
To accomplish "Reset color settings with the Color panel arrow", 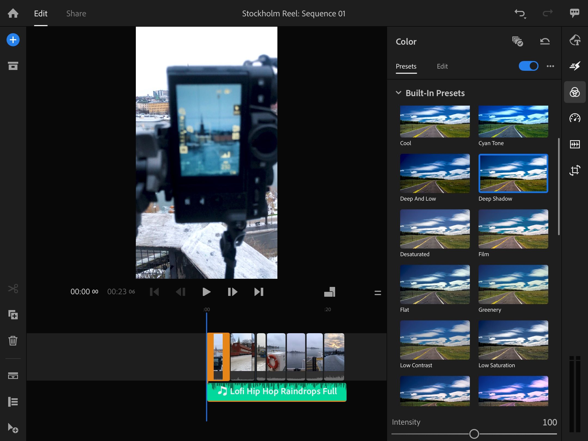I will coord(545,41).
